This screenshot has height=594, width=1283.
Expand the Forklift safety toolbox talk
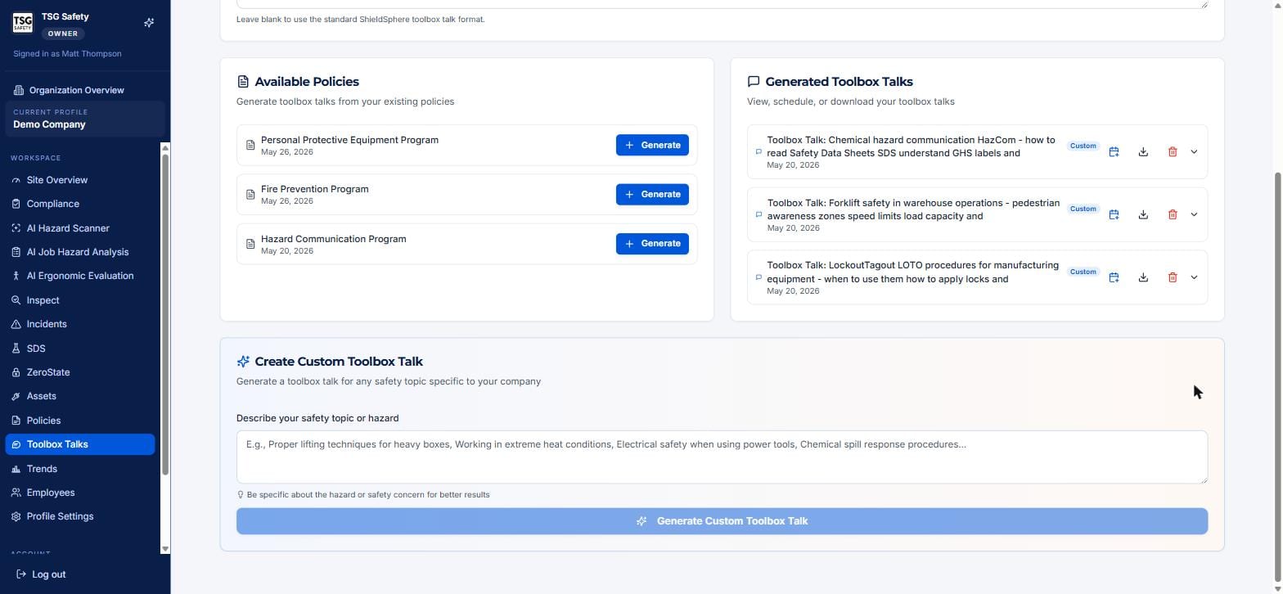coord(1194,215)
